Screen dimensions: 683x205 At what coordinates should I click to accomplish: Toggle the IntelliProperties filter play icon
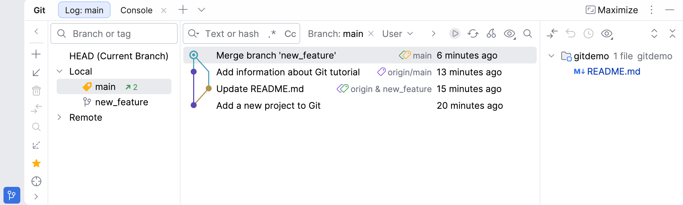(x=455, y=33)
